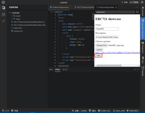Click the tools cross icon in left sidebar
The image size is (145, 113).
tap(4, 21)
